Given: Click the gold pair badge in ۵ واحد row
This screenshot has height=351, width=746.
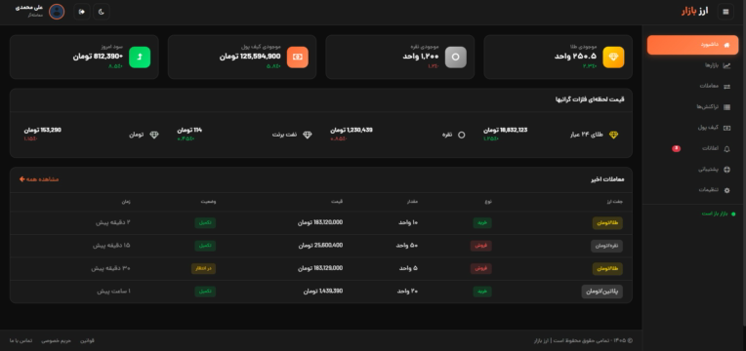Looking at the screenshot, I should pos(607,269).
